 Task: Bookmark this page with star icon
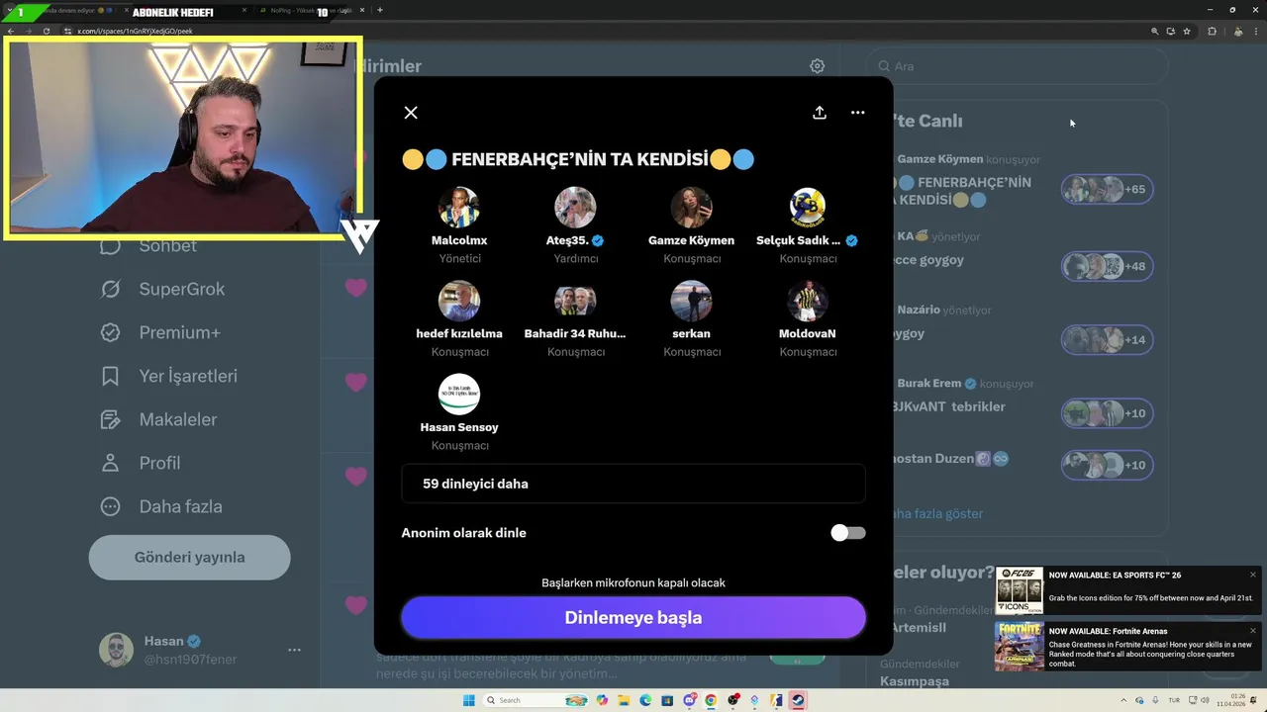(1187, 31)
